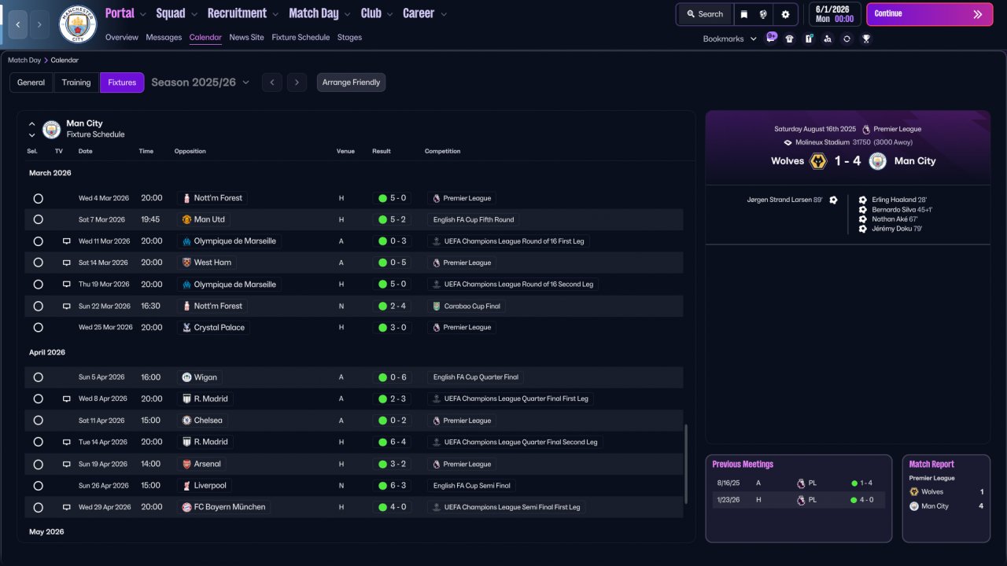The height and width of the screenshot is (566, 1007).
Task: Click the trophy icon in bookmarks bar
Action: (x=866, y=39)
